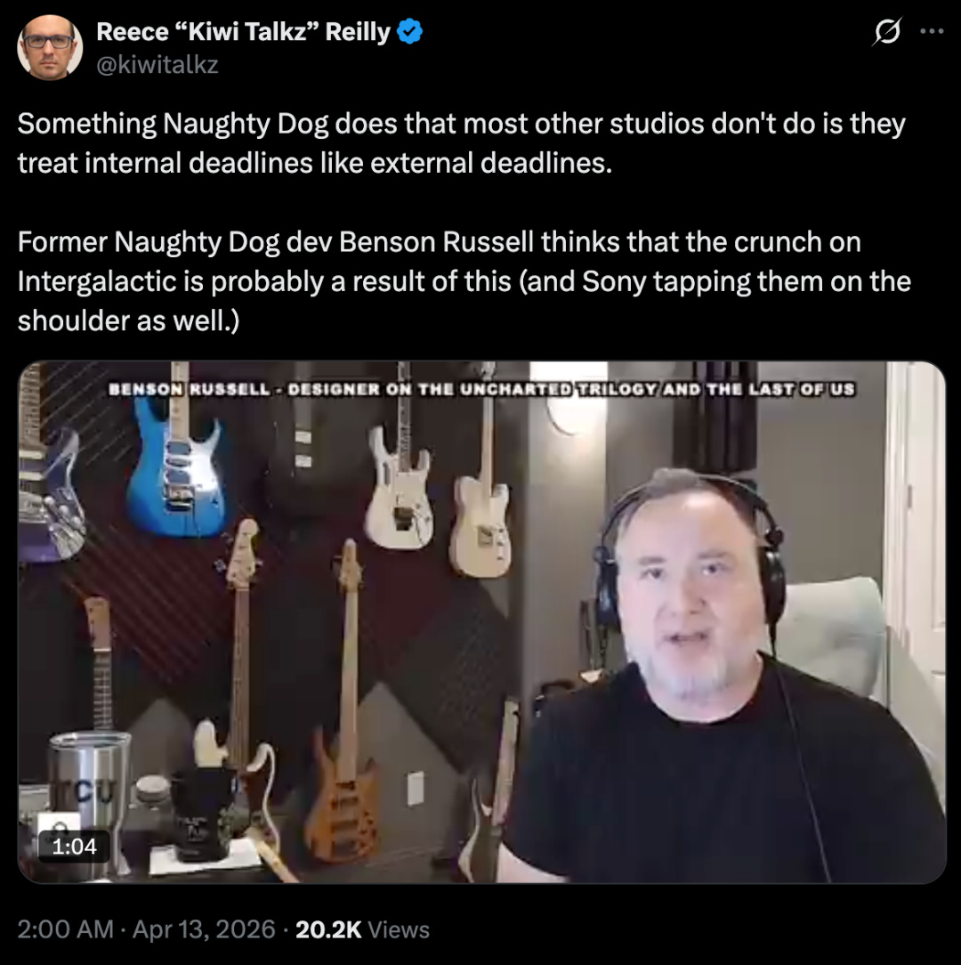Click the man wearing headphones in the video
Image resolution: width=961 pixels, height=965 pixels.
point(720,677)
